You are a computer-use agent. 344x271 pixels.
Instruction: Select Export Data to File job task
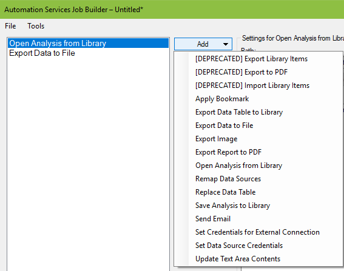88,53
